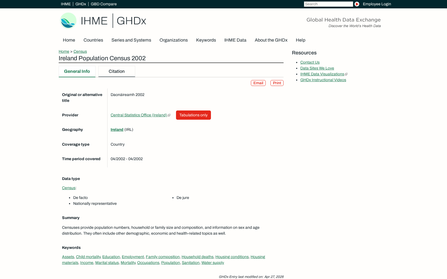The width and height of the screenshot is (447, 279).
Task: Switch to the Citation tab
Action: 117,71
